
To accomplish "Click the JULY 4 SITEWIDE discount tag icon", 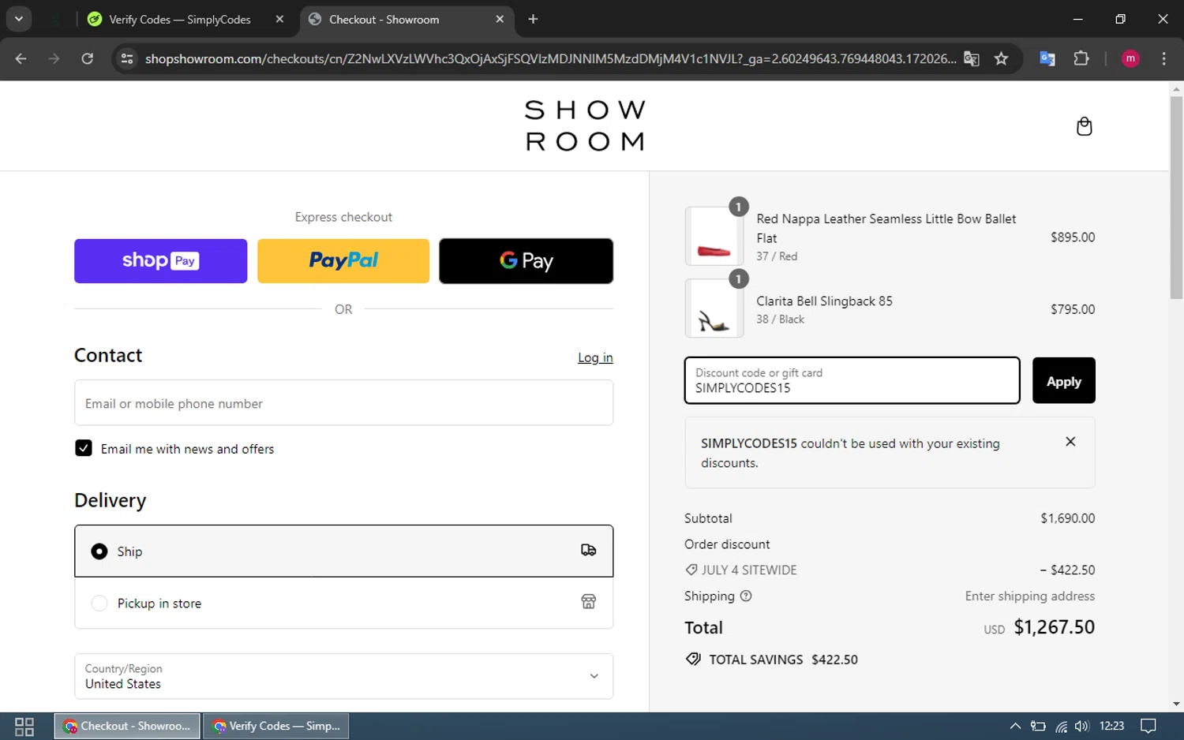I will click(x=691, y=570).
